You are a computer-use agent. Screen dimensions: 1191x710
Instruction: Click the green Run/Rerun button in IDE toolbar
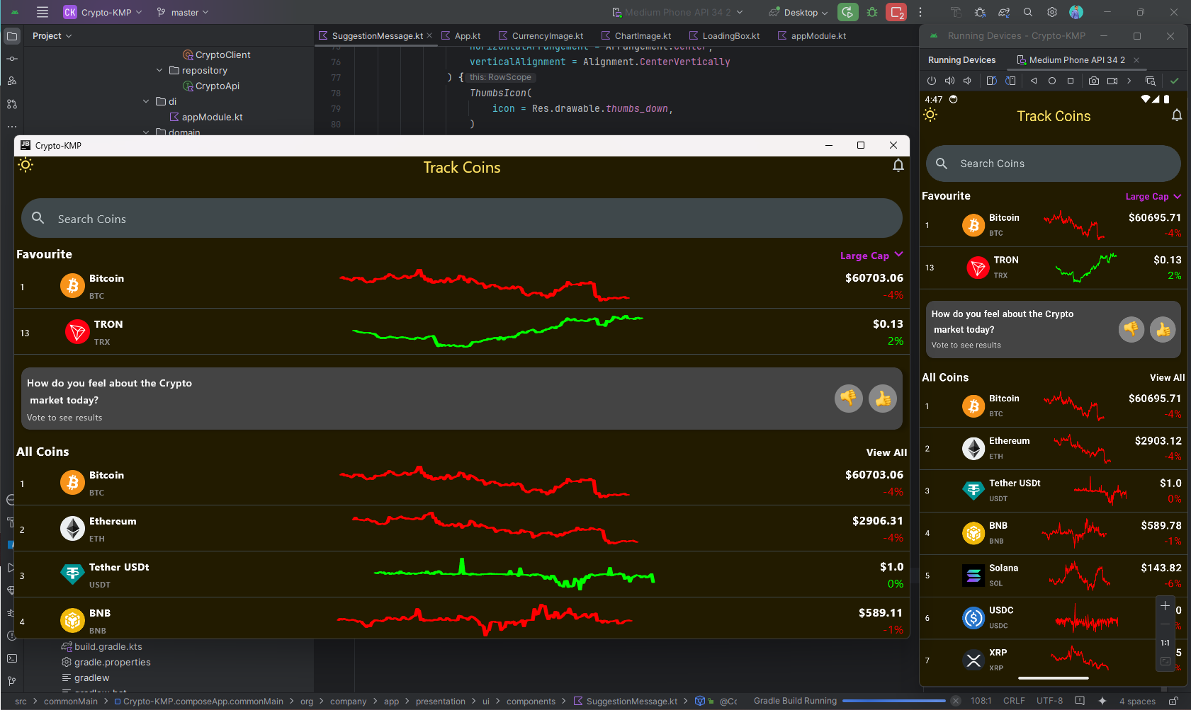[x=847, y=12]
